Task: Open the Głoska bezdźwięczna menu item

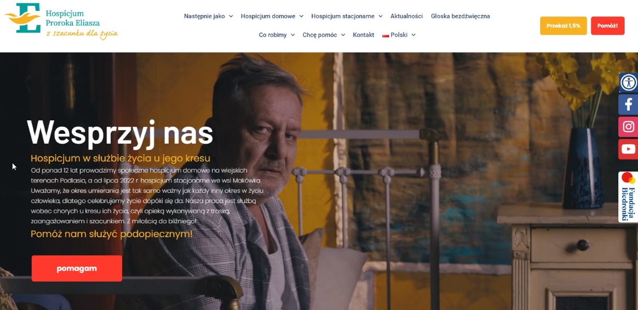Action: 461,16
